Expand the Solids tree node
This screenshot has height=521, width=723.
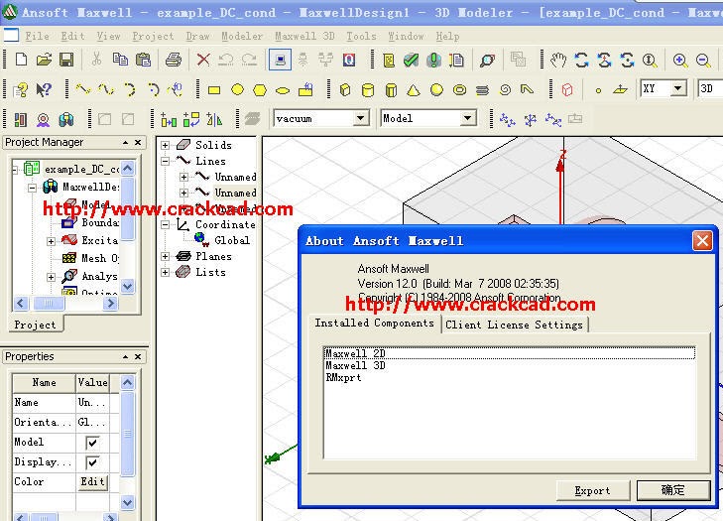pyautogui.click(x=165, y=145)
